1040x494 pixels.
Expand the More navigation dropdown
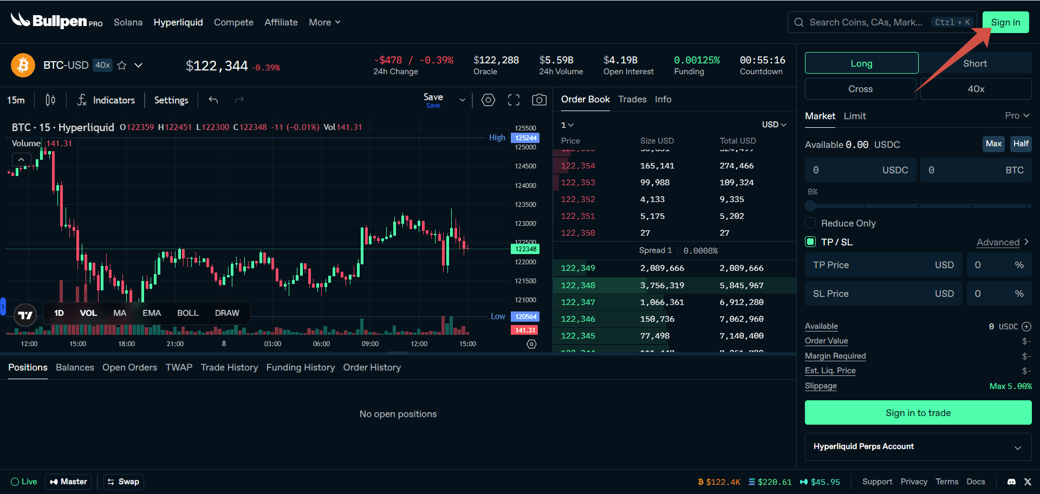click(324, 22)
